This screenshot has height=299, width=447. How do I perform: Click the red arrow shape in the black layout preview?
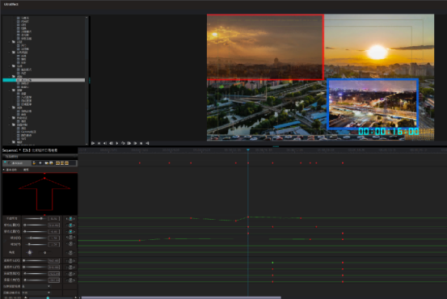pos(44,194)
